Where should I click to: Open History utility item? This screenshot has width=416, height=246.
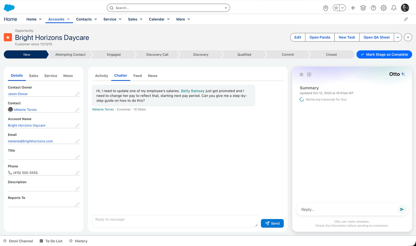coord(78,241)
